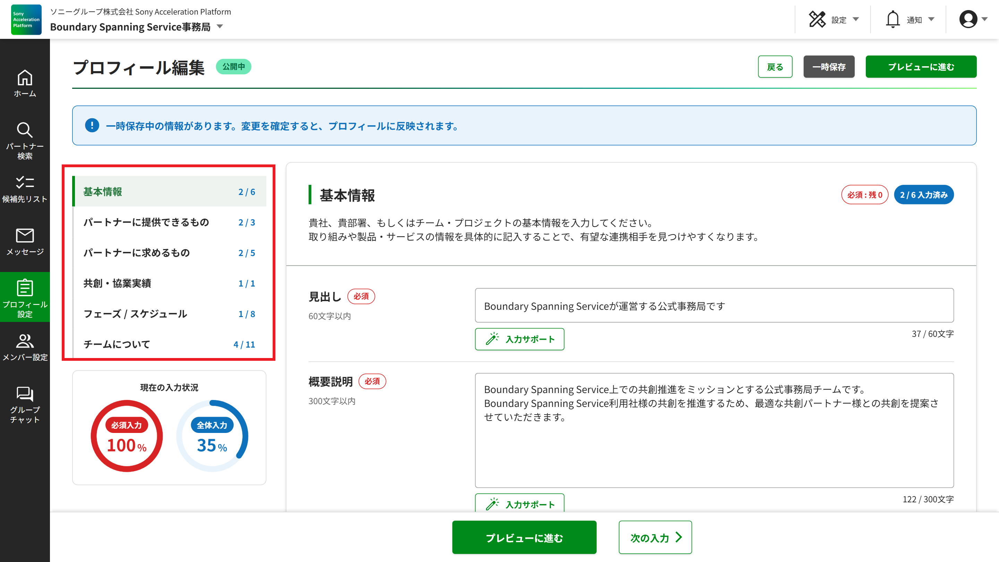
Task: Click 次の入力 next input button
Action: point(655,538)
